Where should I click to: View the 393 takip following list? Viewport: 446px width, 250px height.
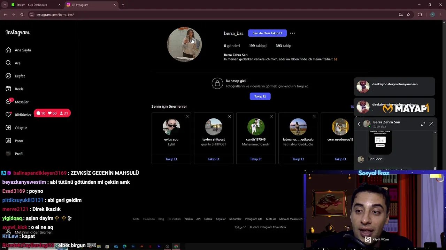[x=283, y=45]
